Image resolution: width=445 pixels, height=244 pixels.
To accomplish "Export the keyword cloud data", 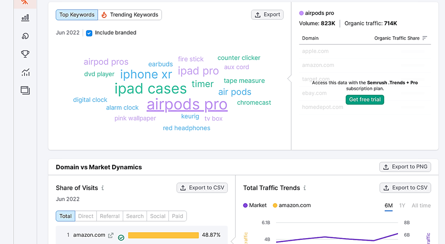I will [267, 15].
